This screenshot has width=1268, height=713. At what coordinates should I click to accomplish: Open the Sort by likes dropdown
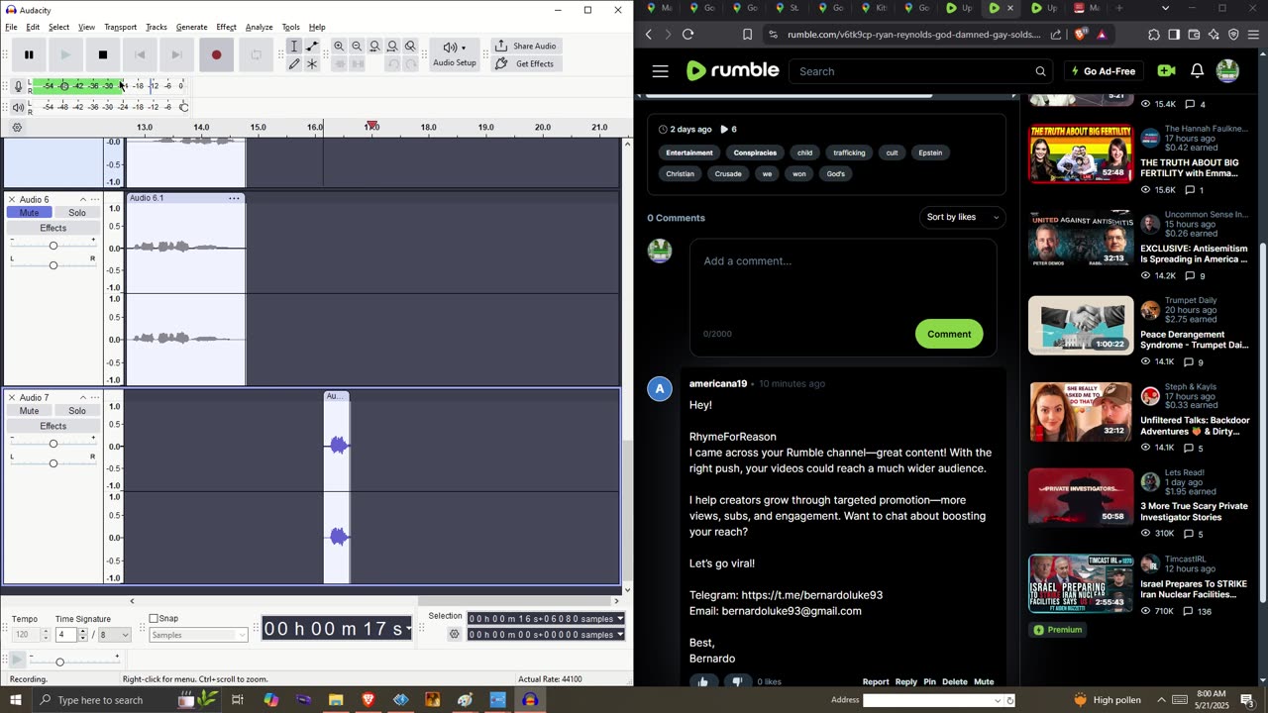(x=962, y=217)
